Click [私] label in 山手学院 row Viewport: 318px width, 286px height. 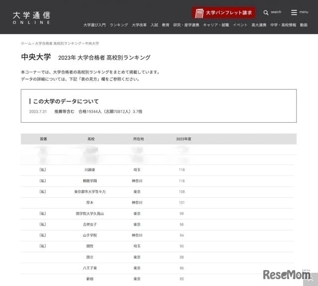43,235
